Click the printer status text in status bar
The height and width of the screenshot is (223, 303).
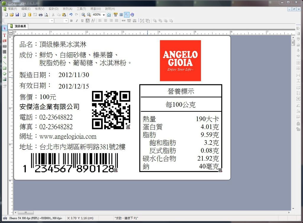pyautogui.click(x=36, y=218)
